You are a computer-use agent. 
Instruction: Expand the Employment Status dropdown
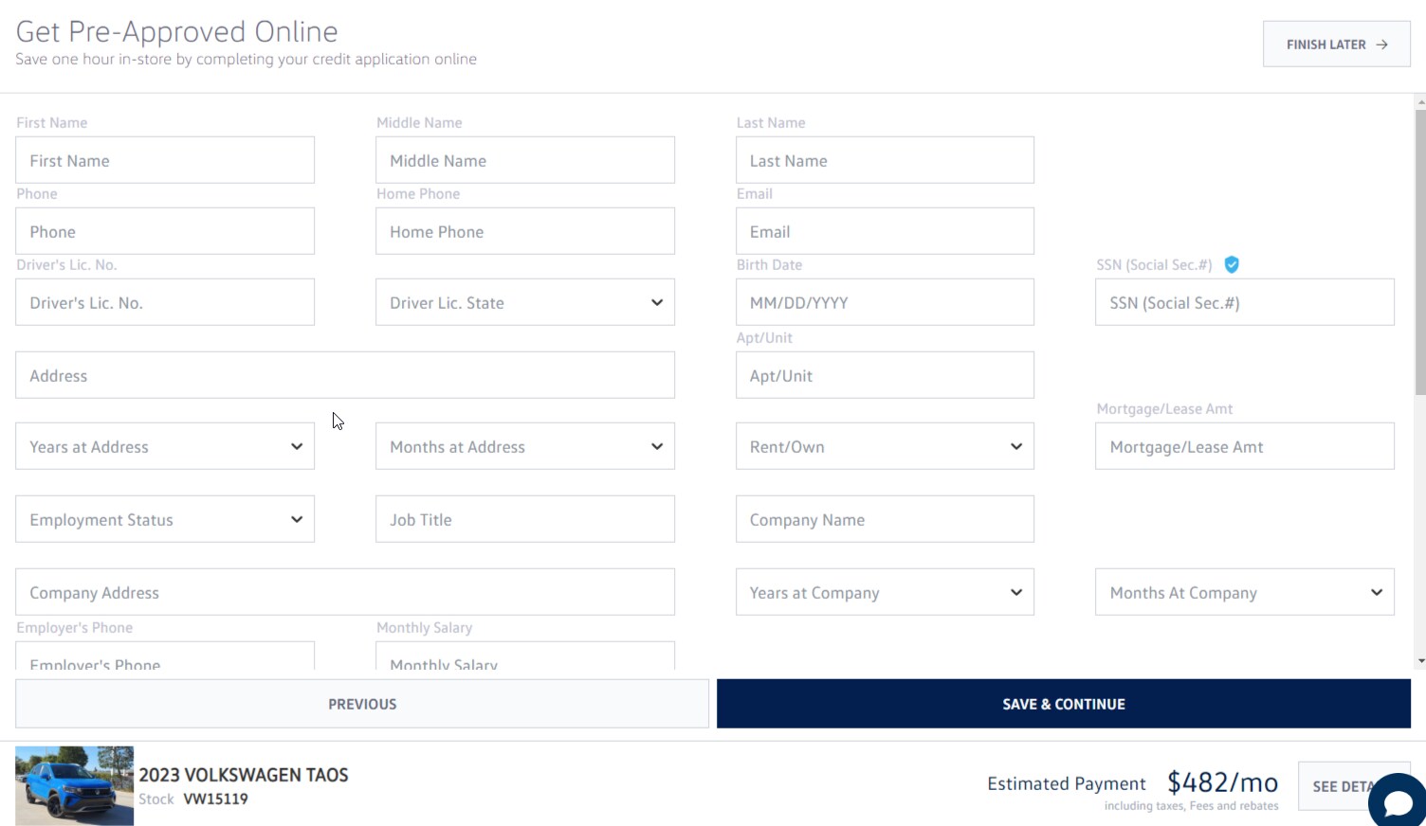[165, 520]
